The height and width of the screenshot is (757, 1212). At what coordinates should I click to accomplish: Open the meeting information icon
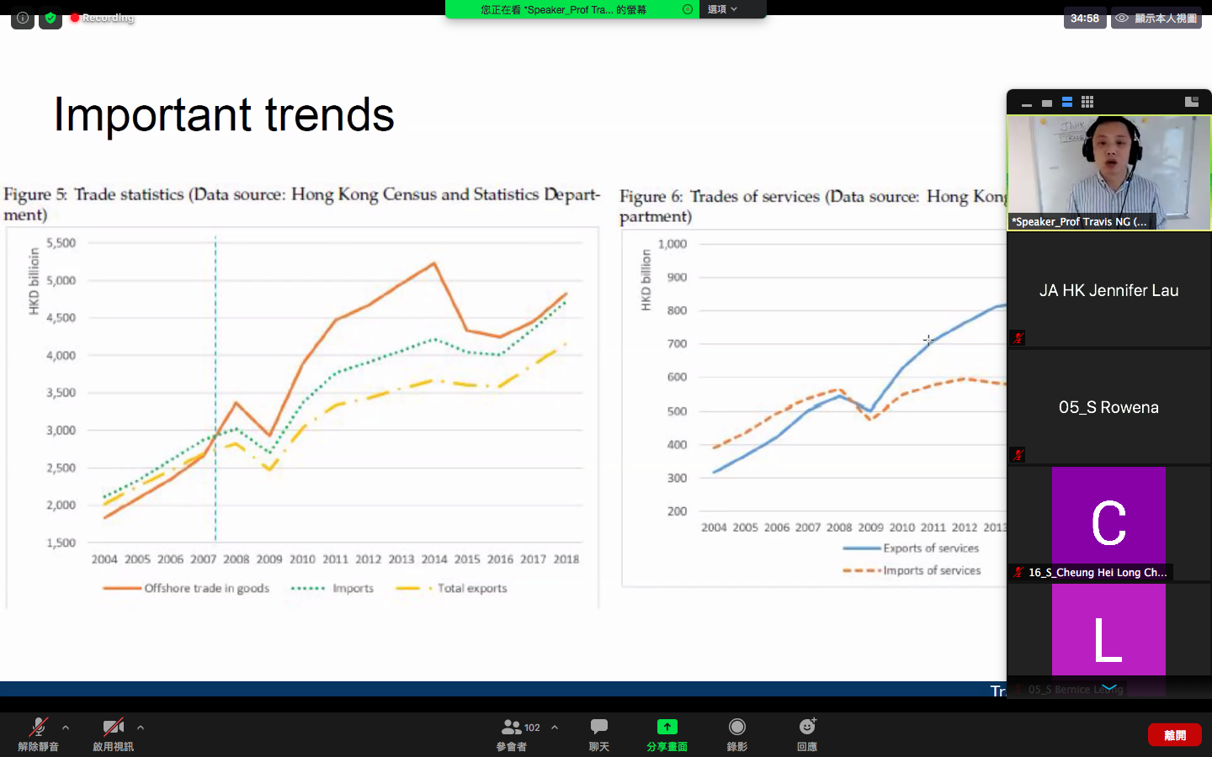[x=23, y=18]
